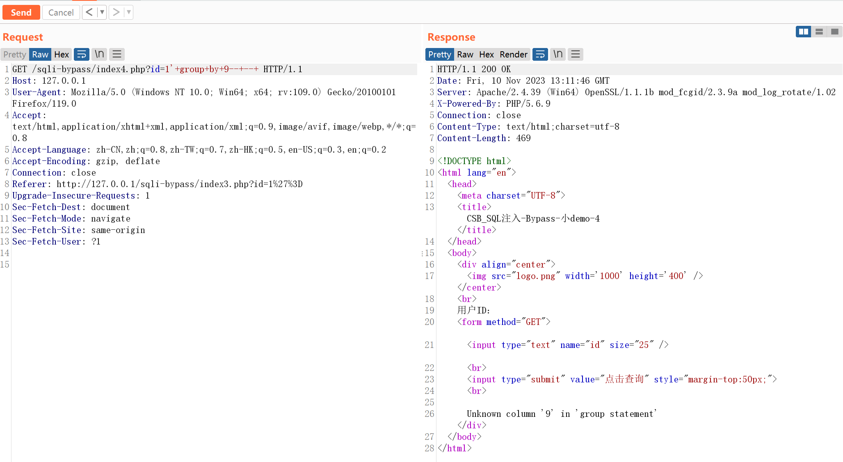Image resolution: width=843 pixels, height=462 pixels.
Task: Click the HTTP/1.1 200 OK status line
Action: coord(474,69)
